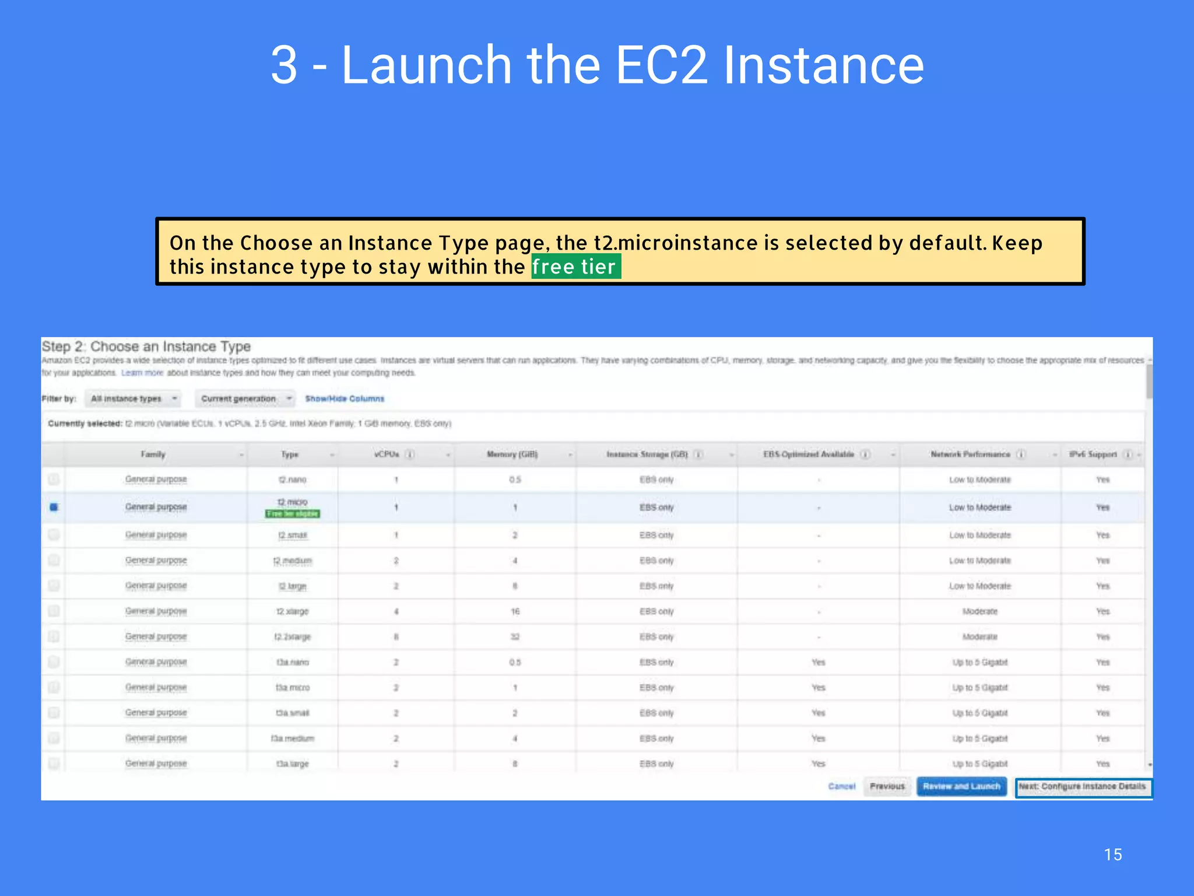This screenshot has height=896, width=1194.
Task: Click the t2.2xlarge type cell
Action: tap(293, 636)
